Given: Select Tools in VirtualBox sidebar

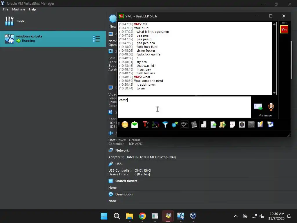Looking at the screenshot, I should pyautogui.click(x=53, y=21).
